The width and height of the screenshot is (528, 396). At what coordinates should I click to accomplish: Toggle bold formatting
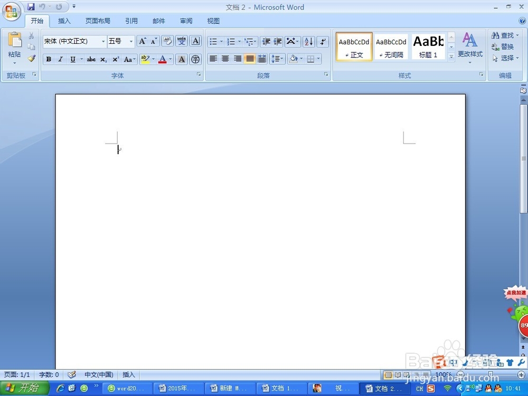click(49, 59)
